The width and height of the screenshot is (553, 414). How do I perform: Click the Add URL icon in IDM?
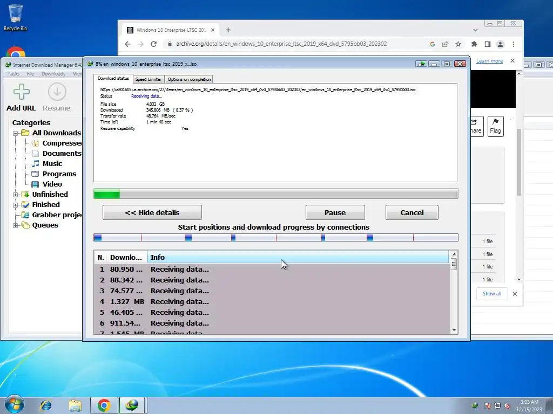(x=21, y=92)
